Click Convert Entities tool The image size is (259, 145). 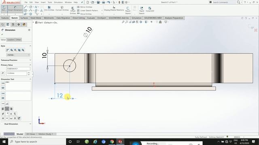click(x=62, y=8)
